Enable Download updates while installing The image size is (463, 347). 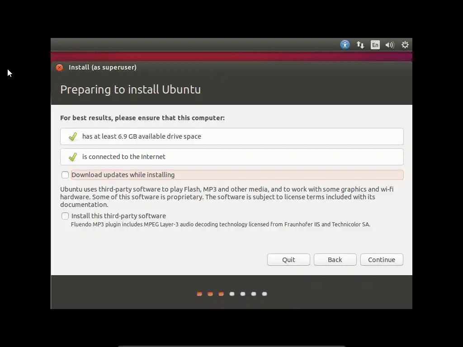[x=65, y=175]
